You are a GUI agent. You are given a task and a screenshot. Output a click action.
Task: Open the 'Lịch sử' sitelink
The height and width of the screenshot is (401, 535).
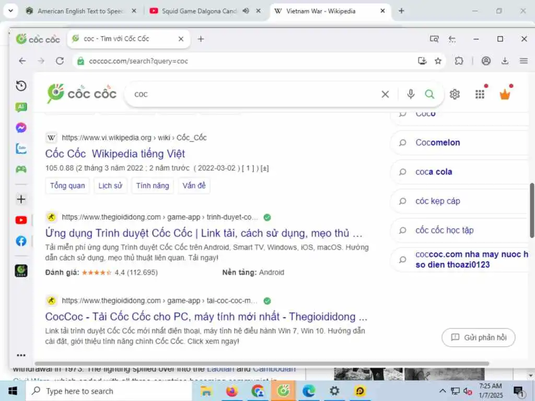[110, 185]
